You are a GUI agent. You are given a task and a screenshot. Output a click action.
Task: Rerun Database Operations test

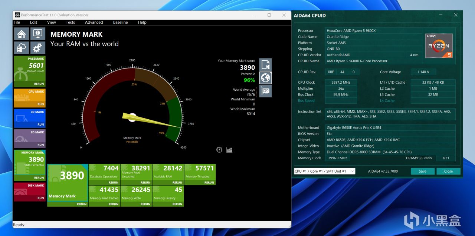click(x=114, y=183)
